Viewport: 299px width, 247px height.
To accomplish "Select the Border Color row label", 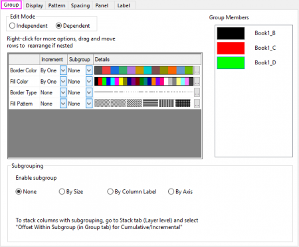I will click(x=23, y=70).
